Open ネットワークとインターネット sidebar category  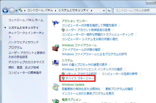point(26,35)
